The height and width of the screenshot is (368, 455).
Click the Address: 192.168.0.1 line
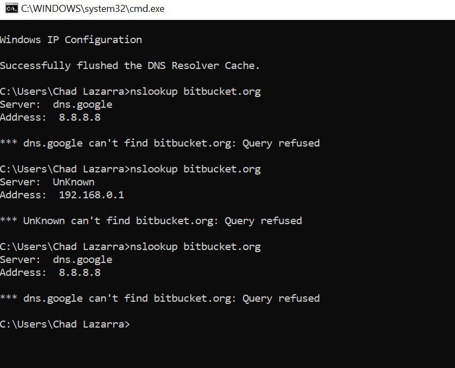pos(62,195)
